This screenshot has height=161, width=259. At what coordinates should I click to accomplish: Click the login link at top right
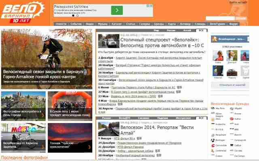click(x=238, y=2)
